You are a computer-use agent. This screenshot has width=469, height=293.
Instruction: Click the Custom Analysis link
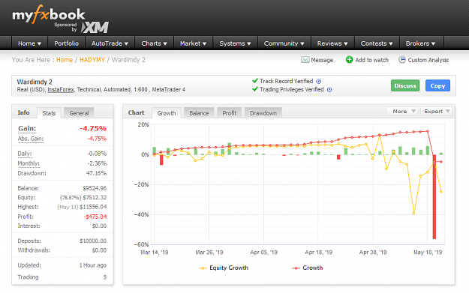pos(428,60)
